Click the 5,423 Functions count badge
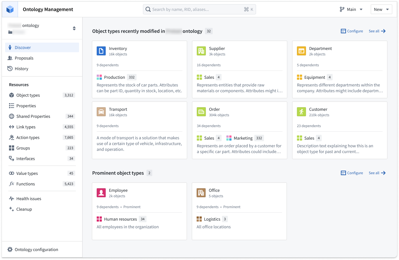The width and height of the screenshot is (399, 260). pos(69,184)
